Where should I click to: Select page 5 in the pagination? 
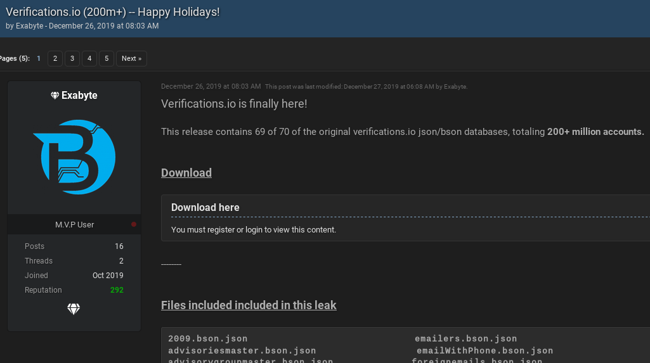click(x=107, y=58)
